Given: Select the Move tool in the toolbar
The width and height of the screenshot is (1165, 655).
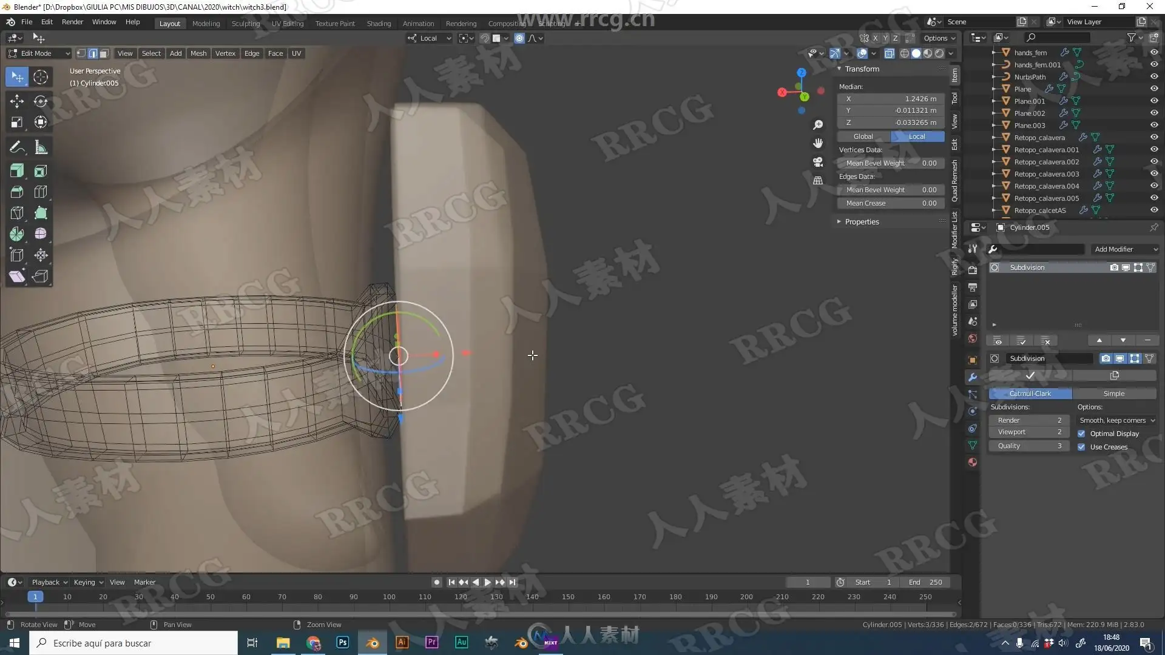Looking at the screenshot, I should pyautogui.click(x=17, y=101).
